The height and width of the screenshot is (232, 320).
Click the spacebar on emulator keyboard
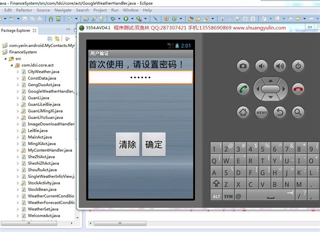tap(271, 195)
